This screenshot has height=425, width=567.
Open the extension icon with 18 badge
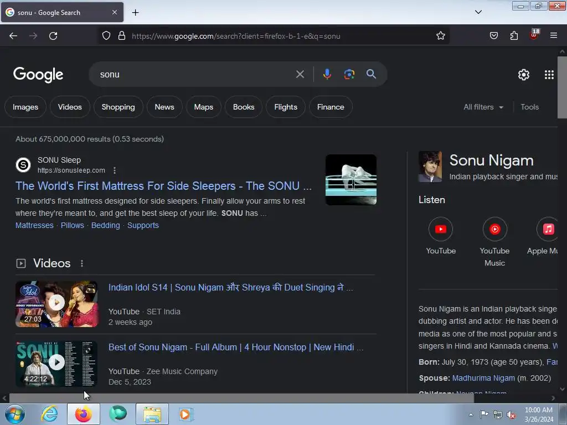534,35
